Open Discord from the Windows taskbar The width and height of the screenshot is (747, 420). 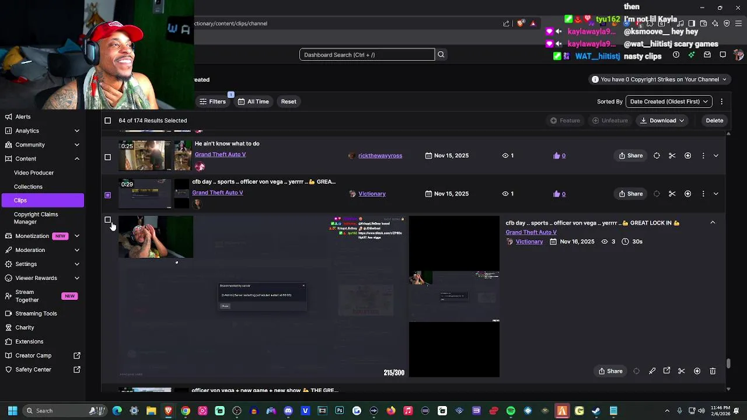pyautogui.click(x=288, y=411)
